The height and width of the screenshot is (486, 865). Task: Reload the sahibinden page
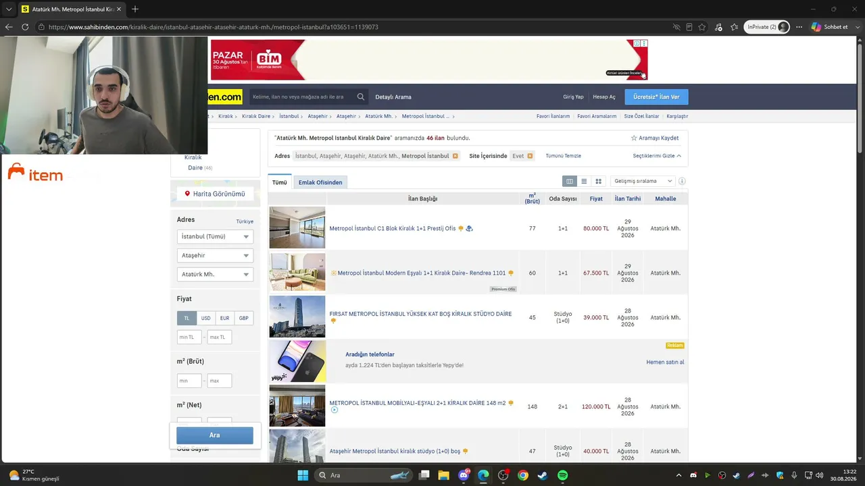(x=25, y=27)
